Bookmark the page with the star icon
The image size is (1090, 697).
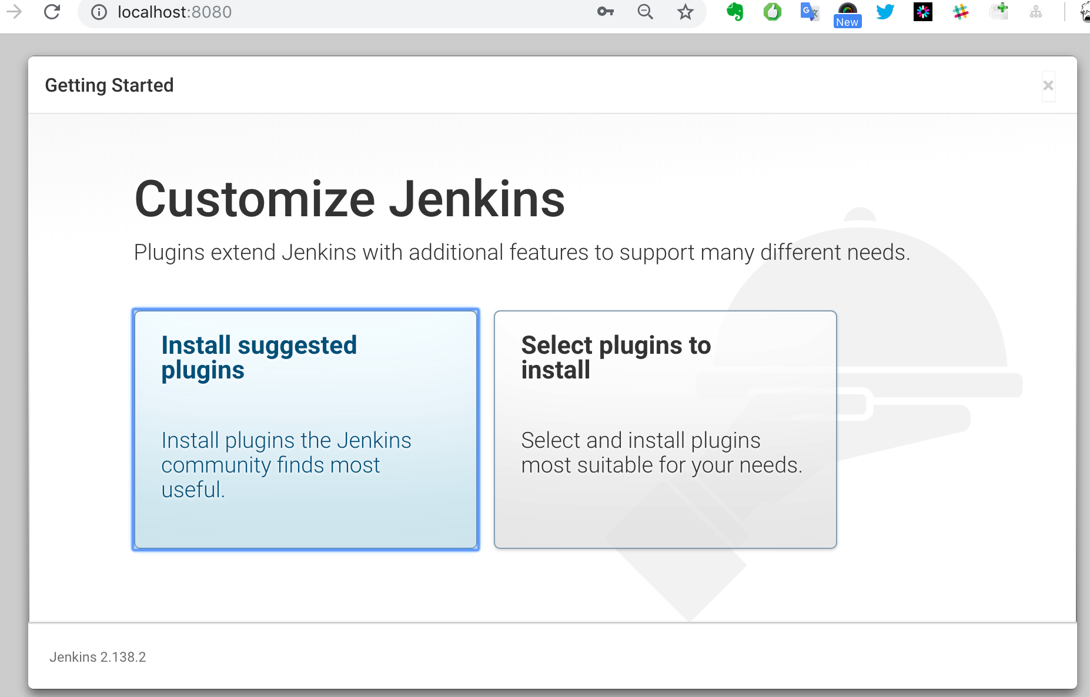685,12
